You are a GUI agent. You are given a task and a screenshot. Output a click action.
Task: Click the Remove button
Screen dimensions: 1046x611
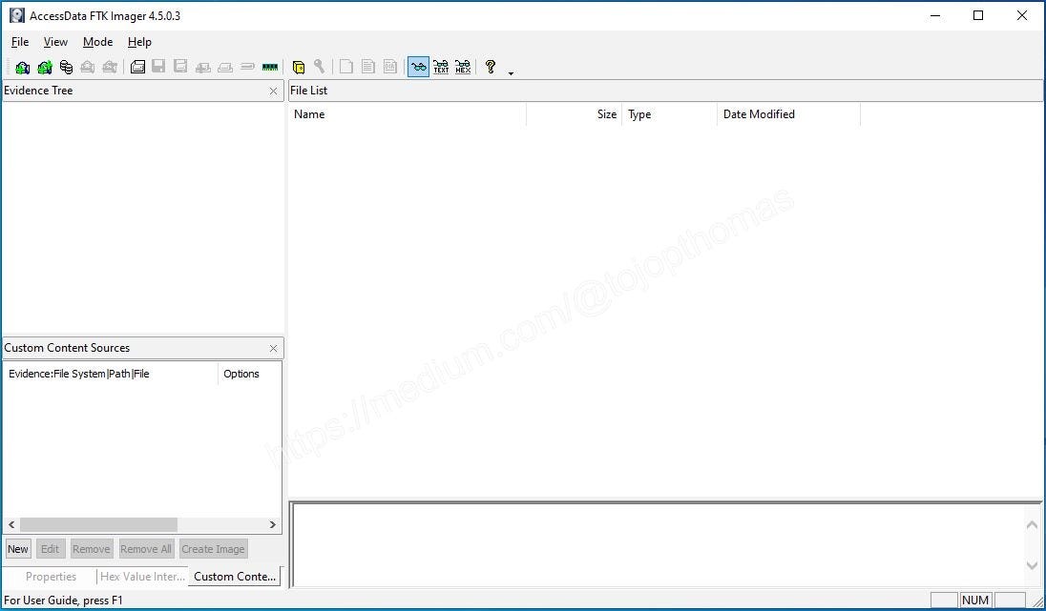coord(92,549)
